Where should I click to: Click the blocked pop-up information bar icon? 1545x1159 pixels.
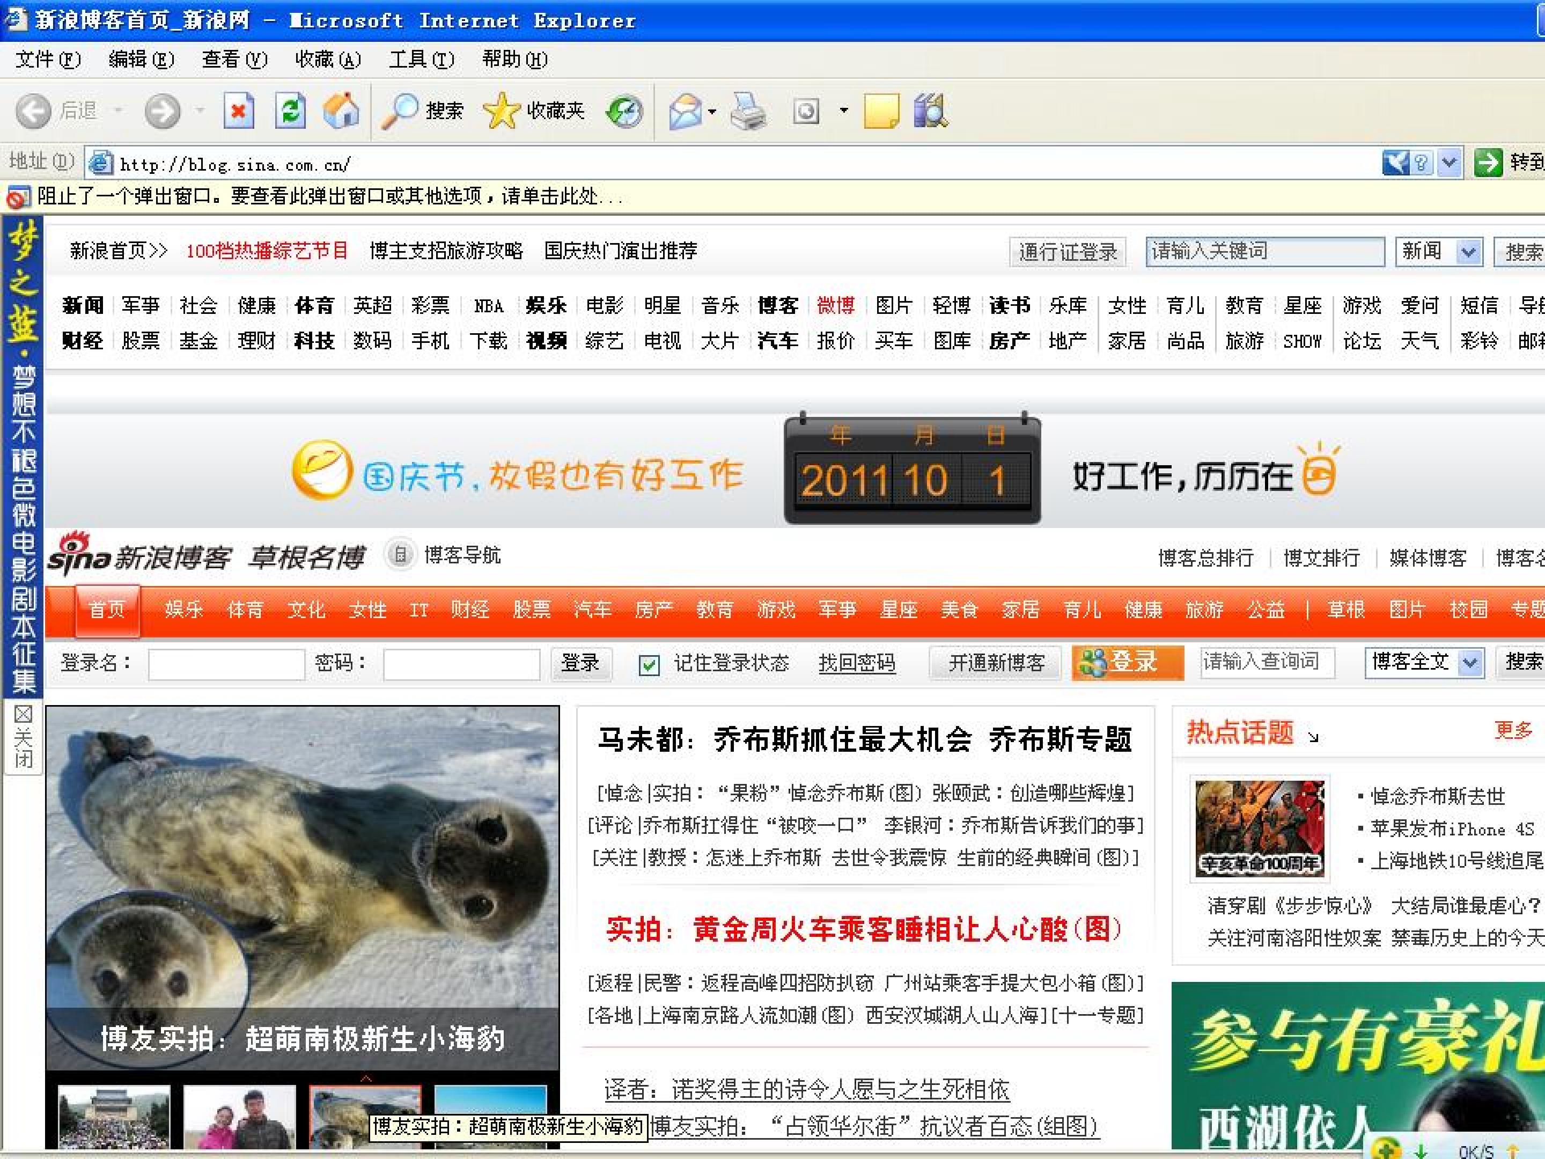tap(18, 197)
